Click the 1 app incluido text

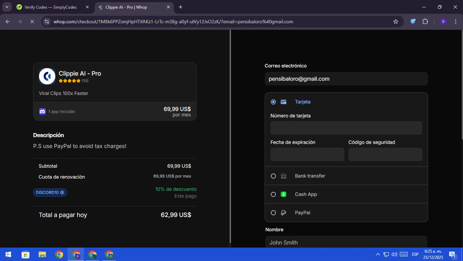[x=61, y=112]
